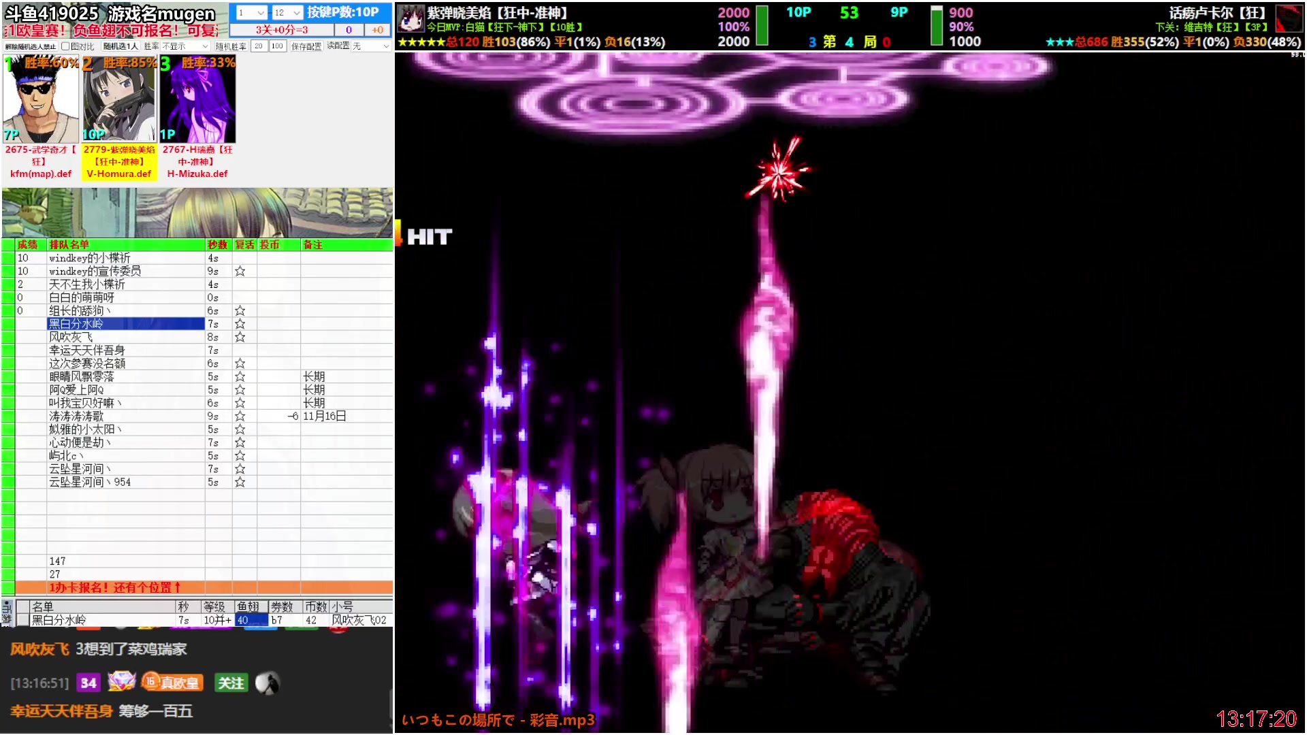Click the blue 鱼翅 cell showing 40
The image size is (1307, 735).
click(252, 621)
